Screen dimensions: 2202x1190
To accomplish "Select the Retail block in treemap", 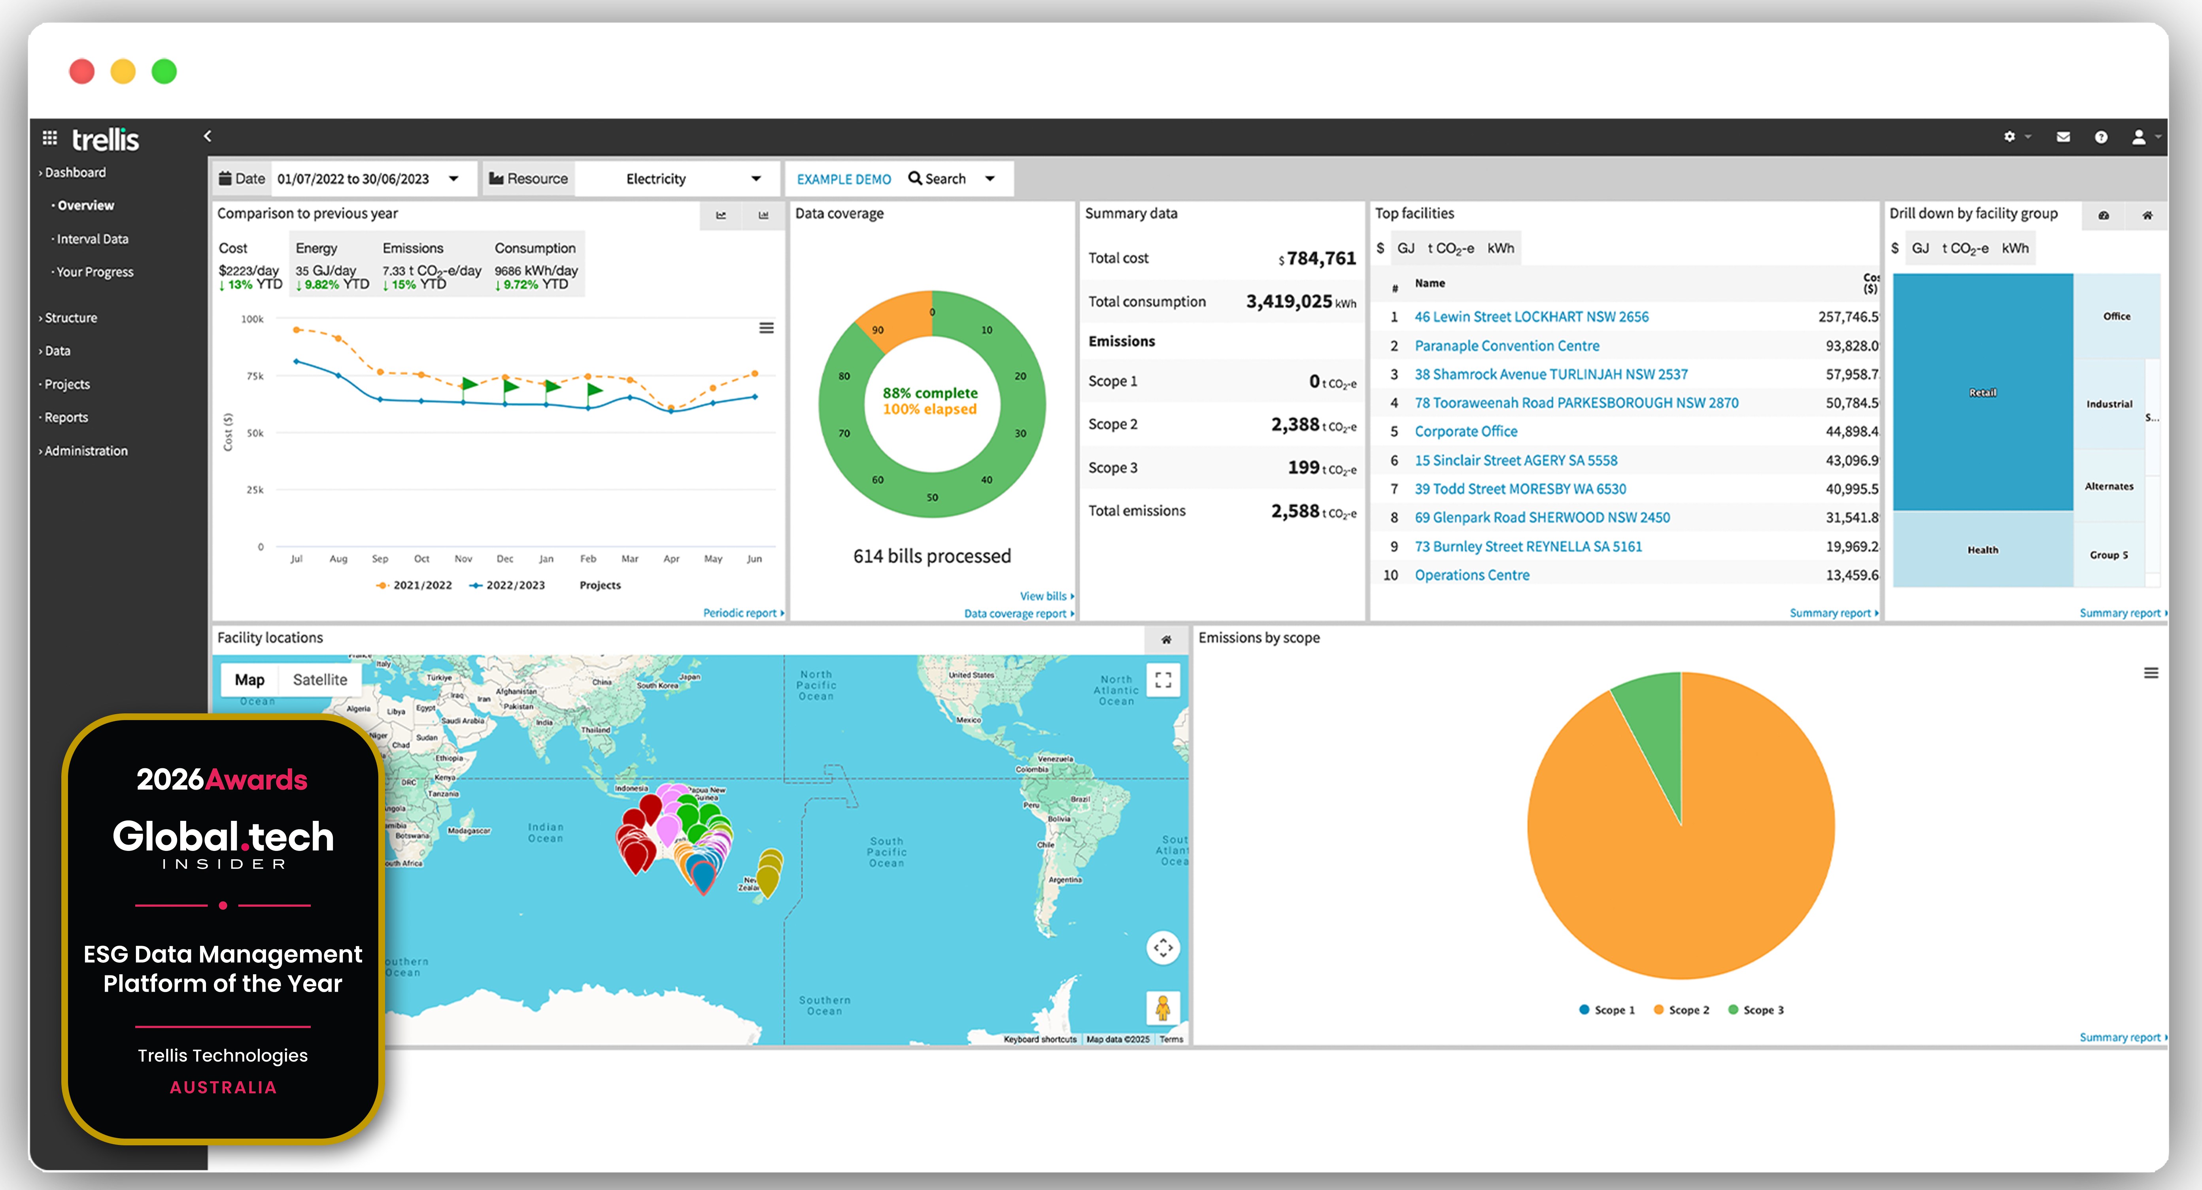I will tap(1982, 392).
